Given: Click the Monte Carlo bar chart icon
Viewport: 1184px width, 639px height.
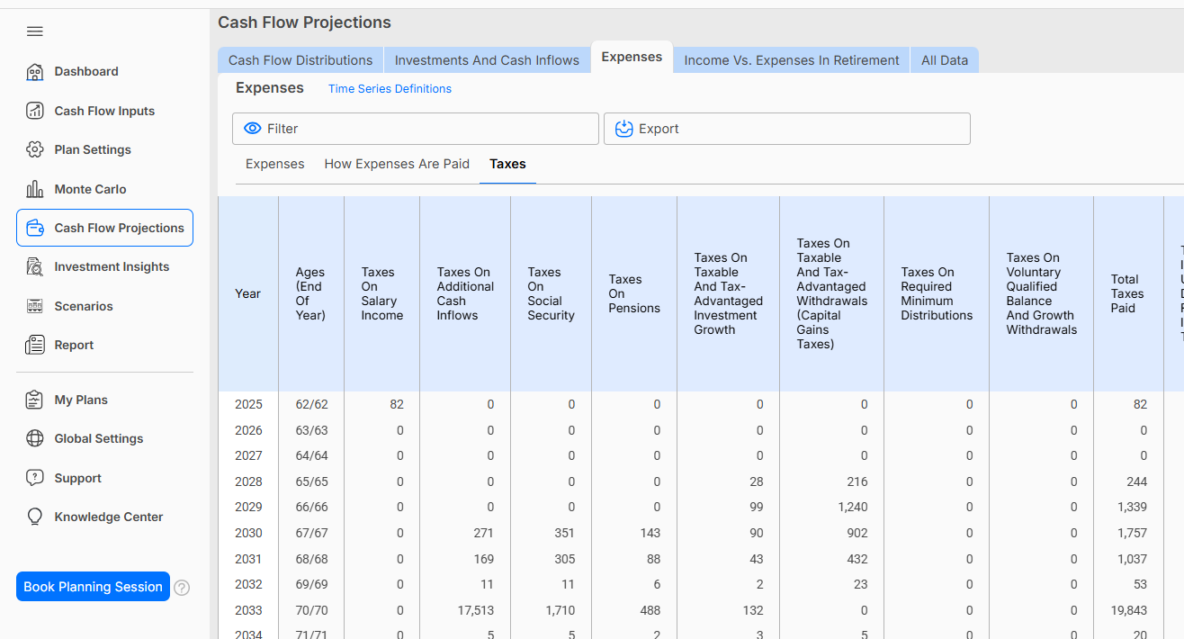Looking at the screenshot, I should pos(35,189).
